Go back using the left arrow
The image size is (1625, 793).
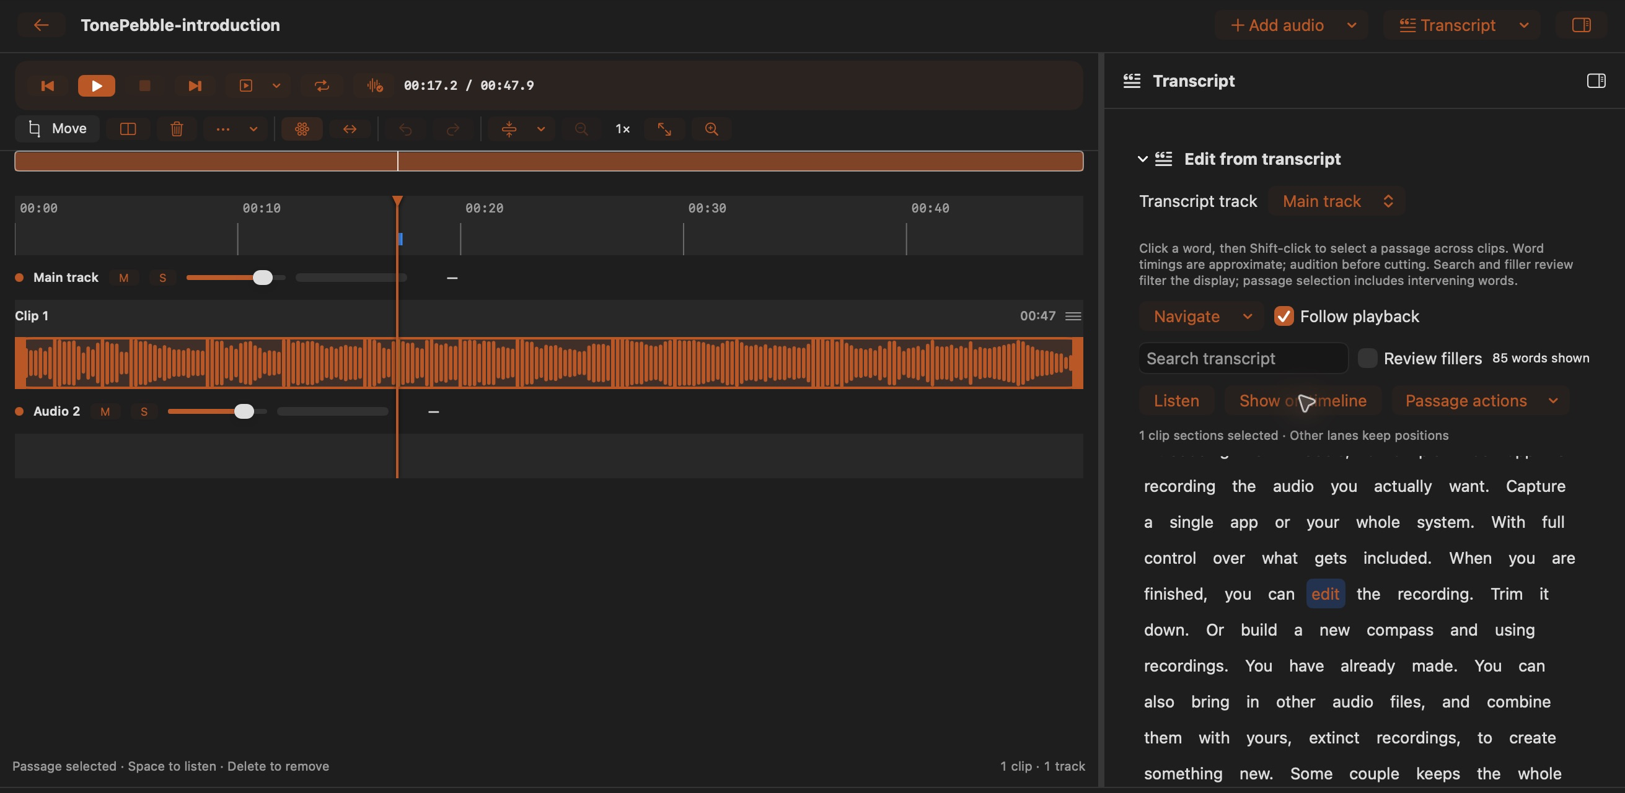pos(41,25)
